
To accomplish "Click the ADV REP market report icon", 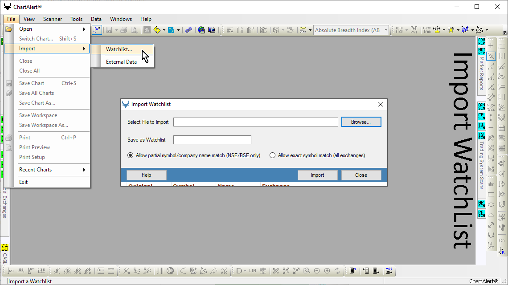I will coord(481,41).
